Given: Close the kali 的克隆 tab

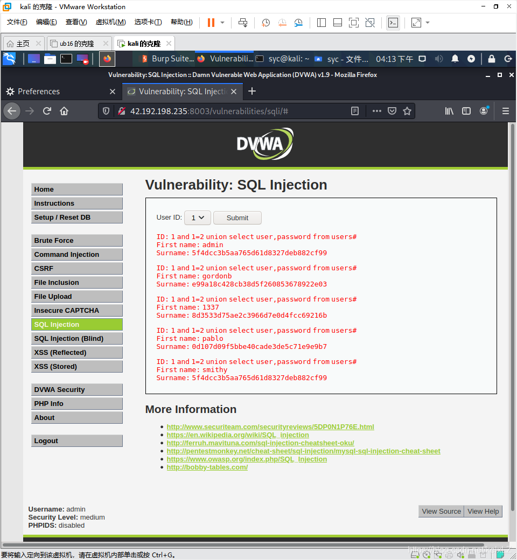Looking at the screenshot, I should click(169, 43).
